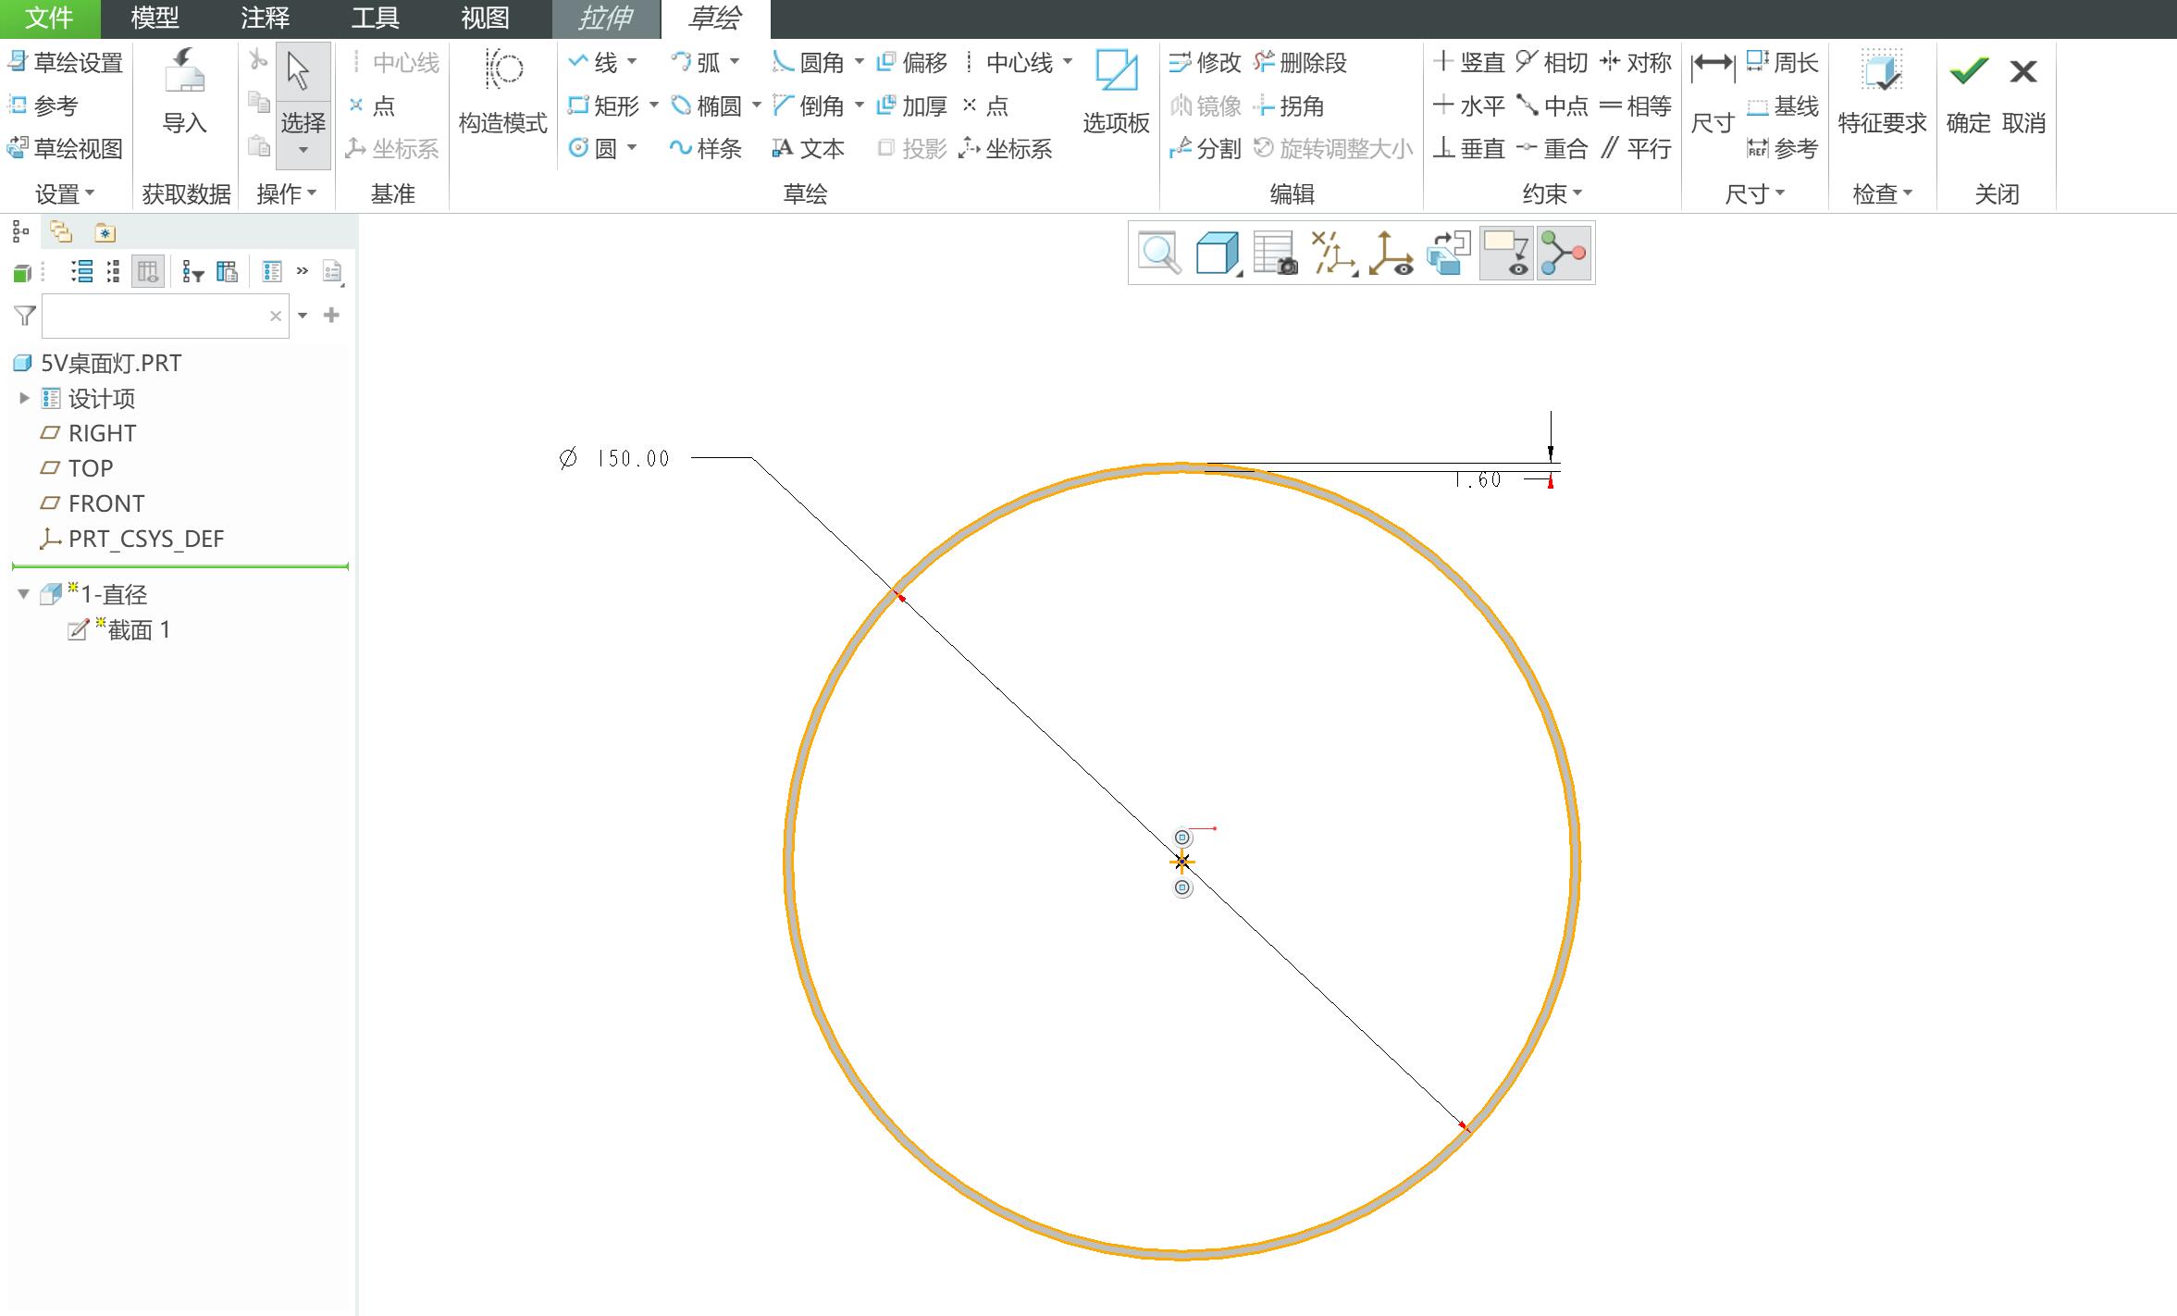Click the 尺寸 dimension tool
The height and width of the screenshot is (1316, 2177).
[1712, 91]
